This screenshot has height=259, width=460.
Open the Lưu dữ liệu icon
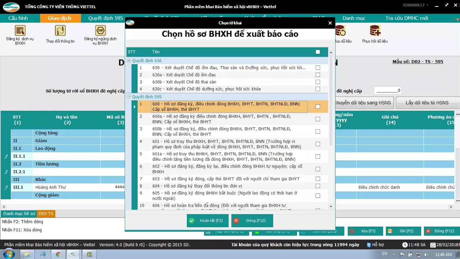[340, 31]
